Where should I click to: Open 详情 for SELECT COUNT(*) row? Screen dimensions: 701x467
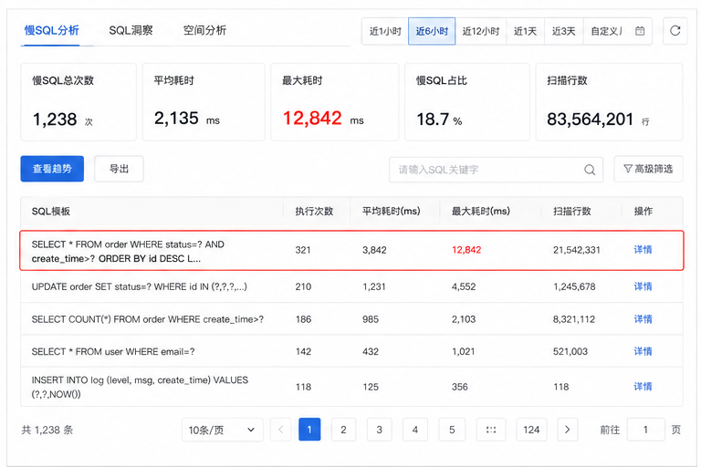[643, 319]
